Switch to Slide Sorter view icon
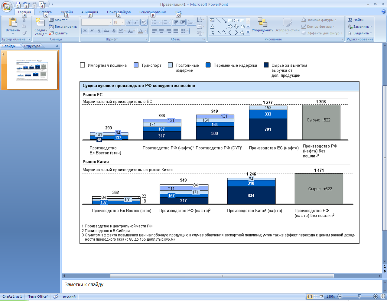The height and width of the screenshot is (301, 387). pyautogui.click(x=316, y=296)
